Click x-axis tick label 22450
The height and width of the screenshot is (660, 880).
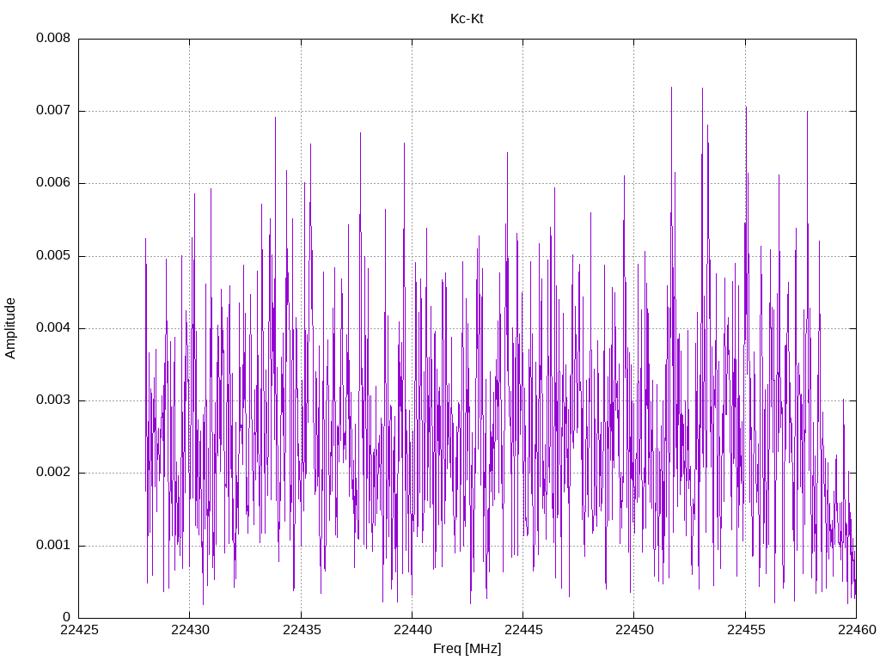[635, 630]
